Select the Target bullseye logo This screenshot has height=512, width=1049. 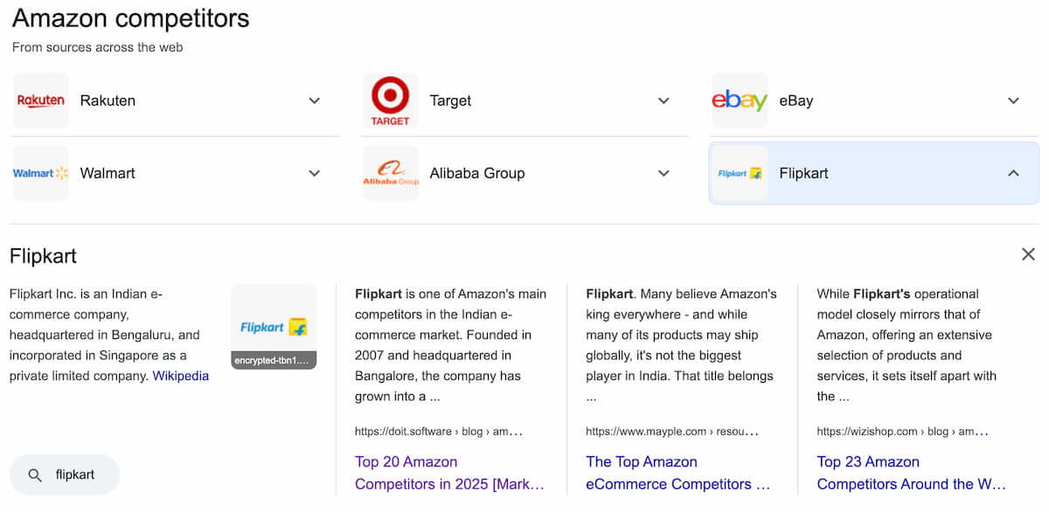tap(390, 100)
